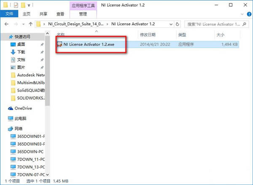Open the quick access toolbar customize dropdown
Image resolution: width=253 pixels, height=185 pixels.
coord(29,5)
